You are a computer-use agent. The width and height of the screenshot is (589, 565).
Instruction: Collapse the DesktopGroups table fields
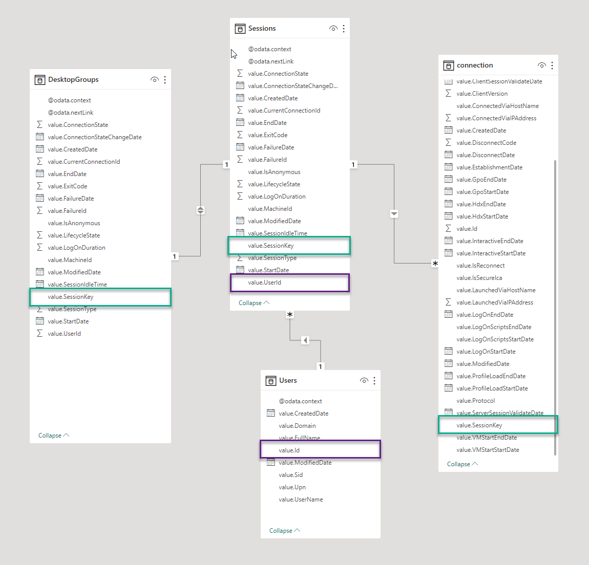[x=53, y=436]
